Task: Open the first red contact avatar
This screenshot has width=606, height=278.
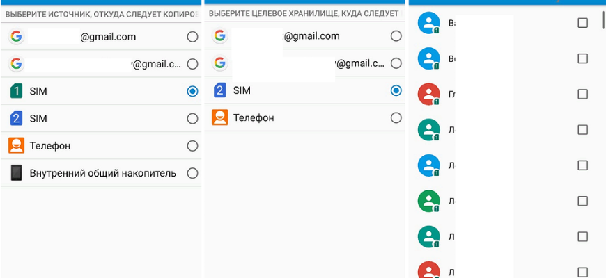Action: pyautogui.click(x=428, y=94)
